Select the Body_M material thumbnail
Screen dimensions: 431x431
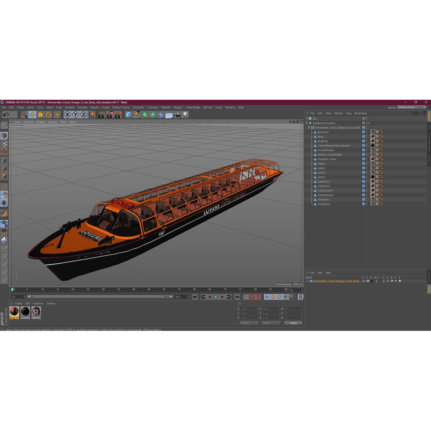click(14, 313)
